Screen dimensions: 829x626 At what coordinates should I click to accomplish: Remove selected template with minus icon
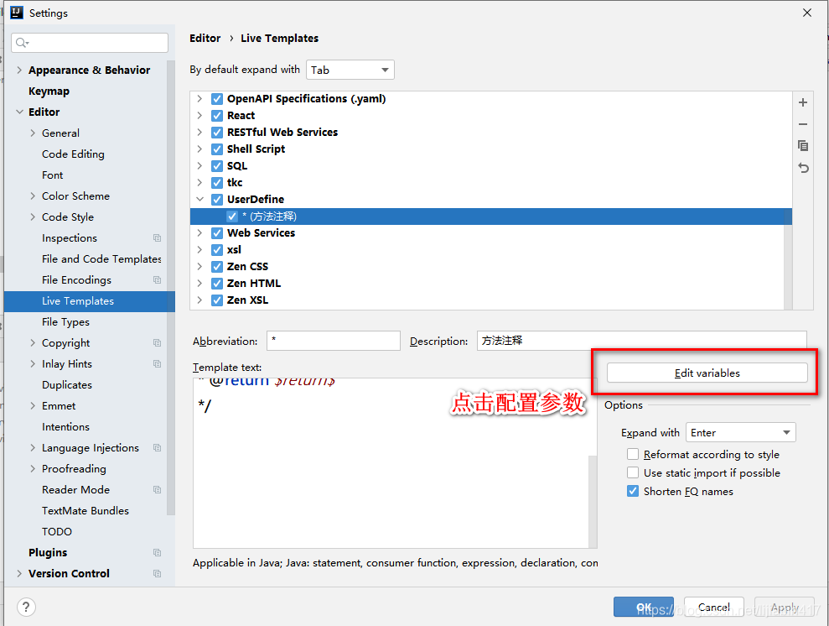tap(802, 124)
